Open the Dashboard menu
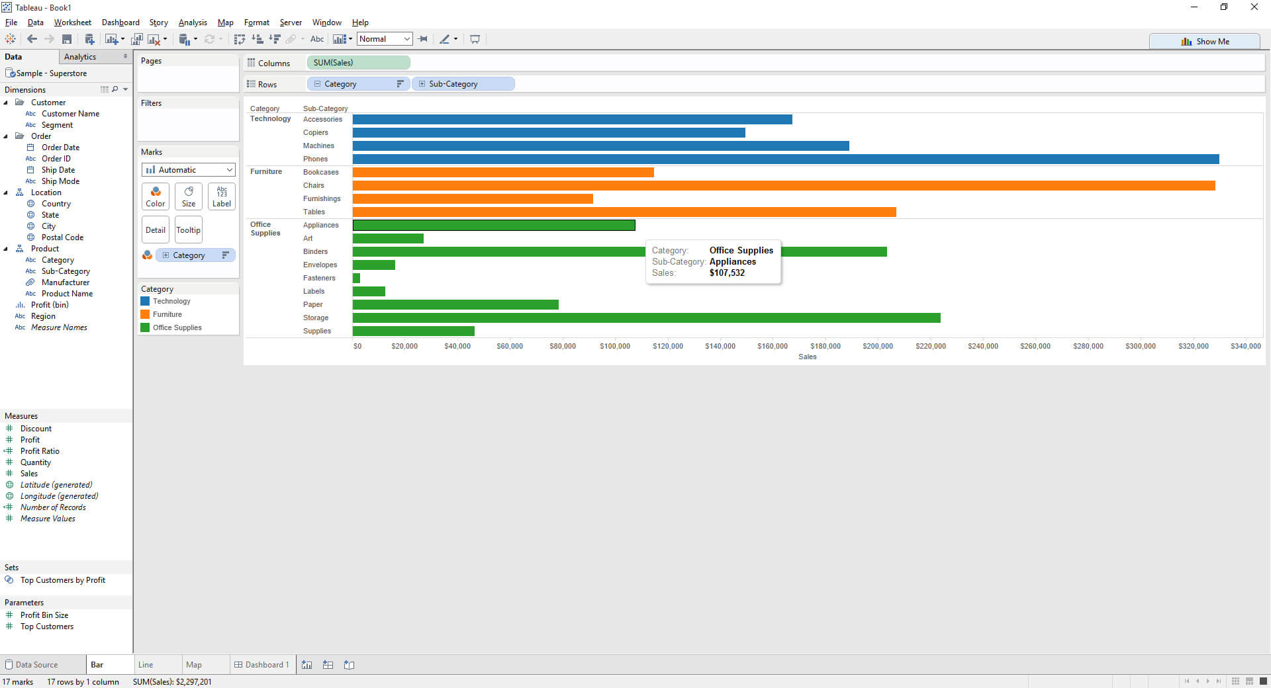 pos(120,22)
